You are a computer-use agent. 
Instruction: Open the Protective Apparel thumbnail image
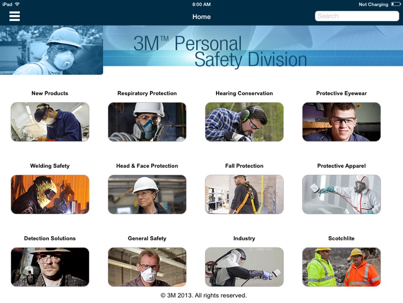(x=341, y=194)
